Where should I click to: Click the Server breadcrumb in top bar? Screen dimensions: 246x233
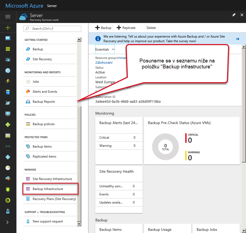[x=52, y=6]
